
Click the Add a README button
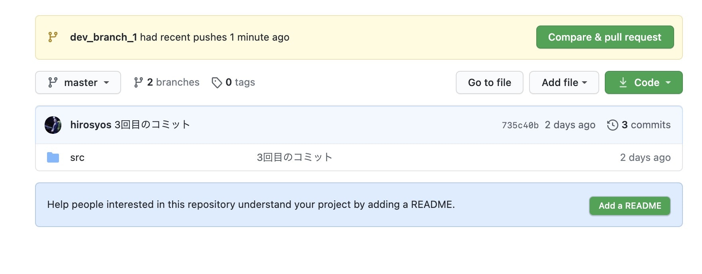pos(629,206)
